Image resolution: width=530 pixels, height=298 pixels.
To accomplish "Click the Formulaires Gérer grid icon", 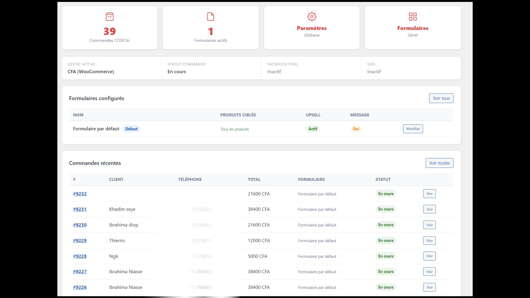I will click(412, 17).
